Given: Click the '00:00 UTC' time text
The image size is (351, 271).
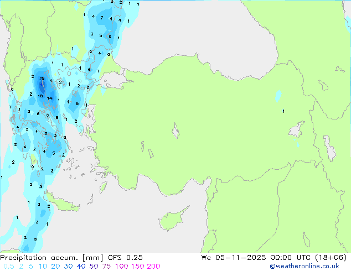Looking at the screenshot, I should click(290, 258).
